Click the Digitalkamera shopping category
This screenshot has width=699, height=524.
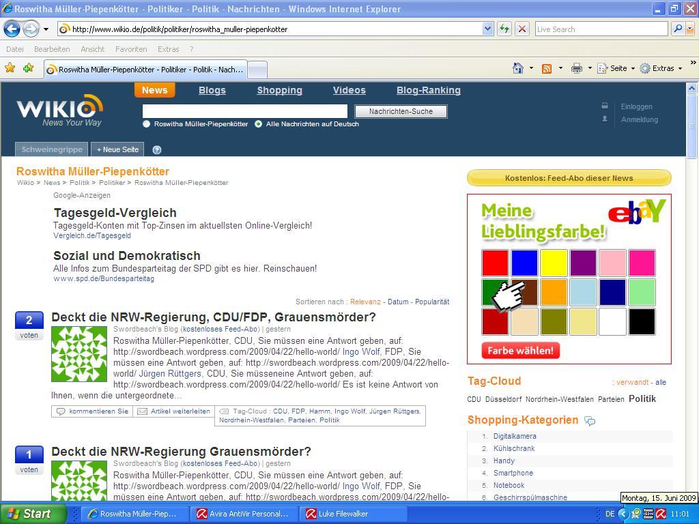[515, 436]
